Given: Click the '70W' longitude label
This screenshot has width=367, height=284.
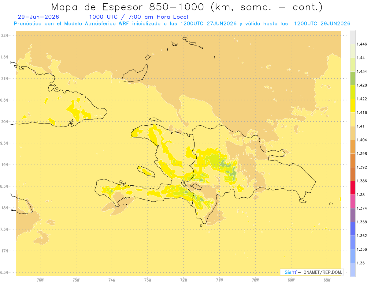Looking at the screenshot, I should [255, 280].
